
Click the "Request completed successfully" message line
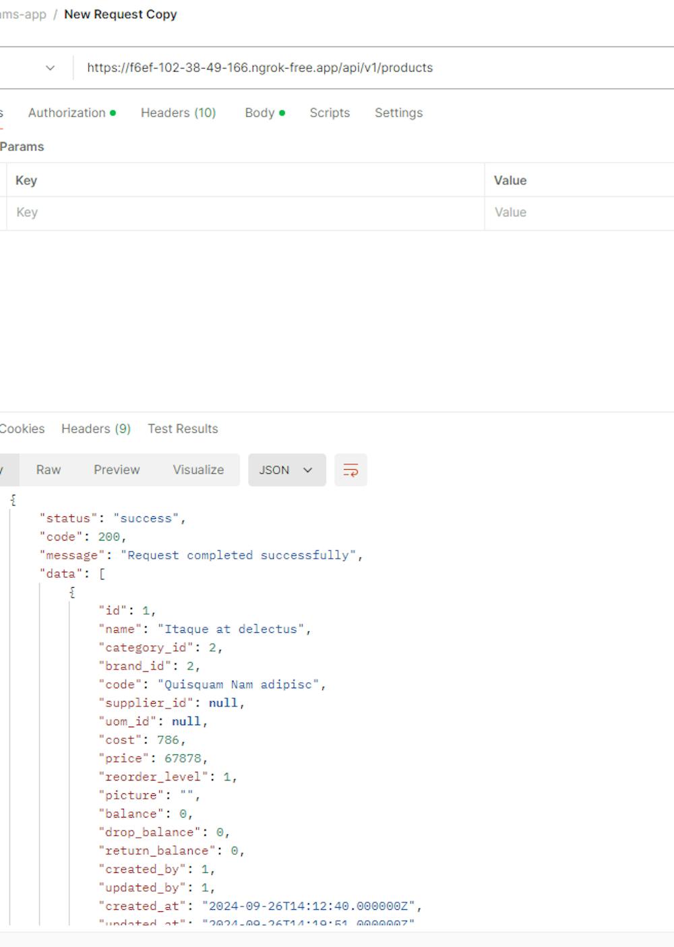(x=202, y=555)
